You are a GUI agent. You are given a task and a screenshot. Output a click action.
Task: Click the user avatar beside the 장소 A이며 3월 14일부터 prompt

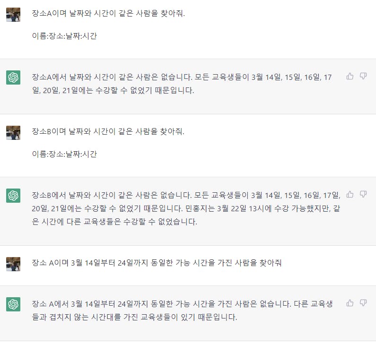tap(13, 264)
